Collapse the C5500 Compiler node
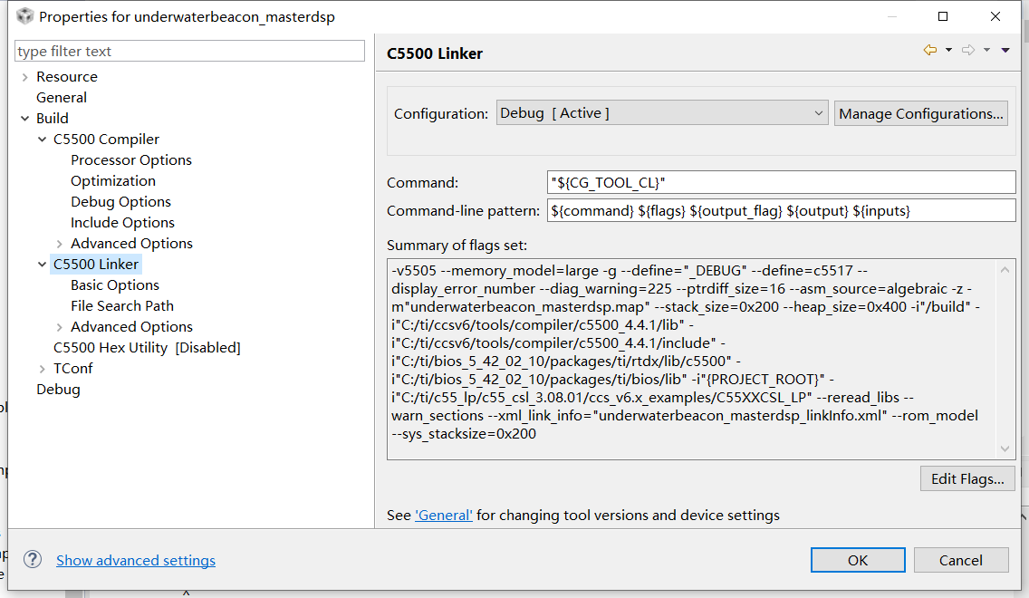Image resolution: width=1029 pixels, height=598 pixels. tap(43, 140)
